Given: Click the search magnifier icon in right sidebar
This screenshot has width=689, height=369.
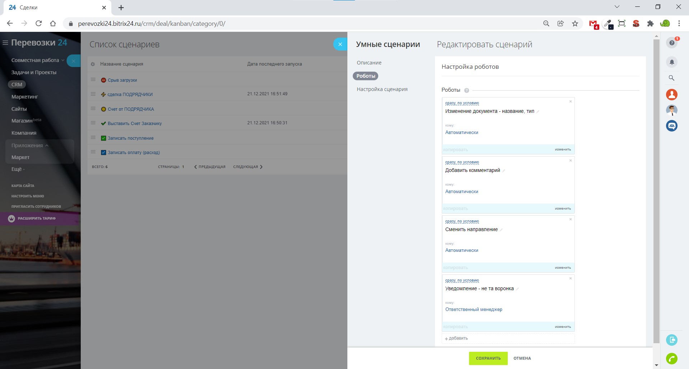Looking at the screenshot, I should [x=672, y=78].
